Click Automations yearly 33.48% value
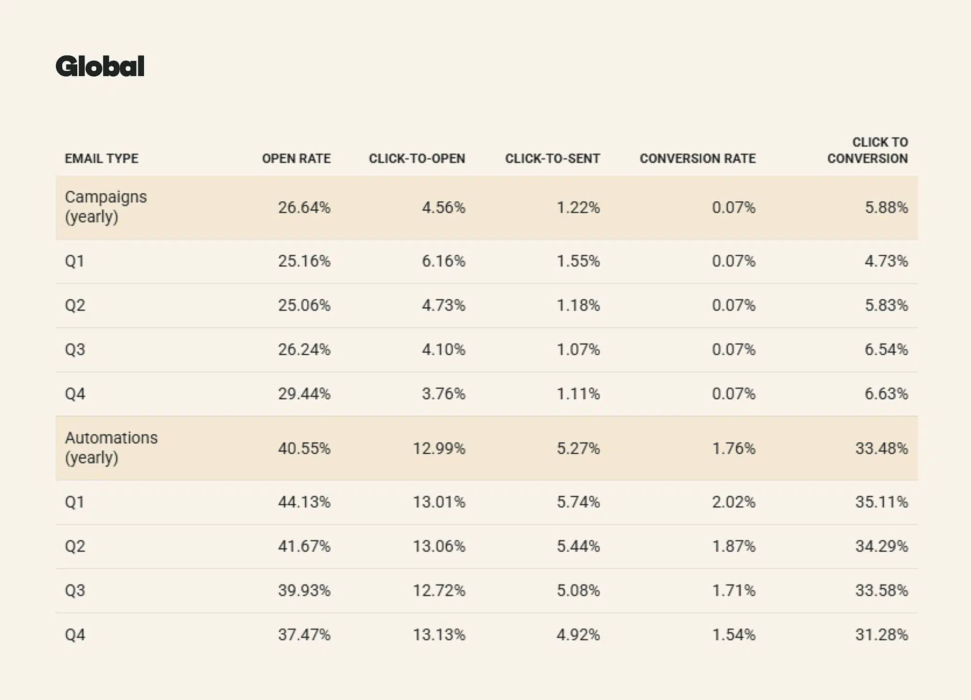Image resolution: width=971 pixels, height=700 pixels. point(881,448)
